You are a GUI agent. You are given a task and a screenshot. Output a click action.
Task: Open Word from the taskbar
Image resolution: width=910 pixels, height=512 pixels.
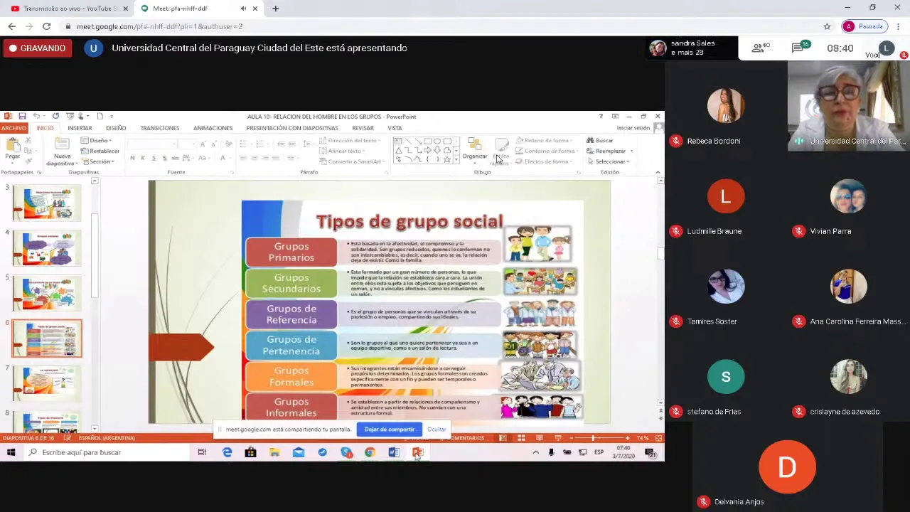tap(394, 452)
